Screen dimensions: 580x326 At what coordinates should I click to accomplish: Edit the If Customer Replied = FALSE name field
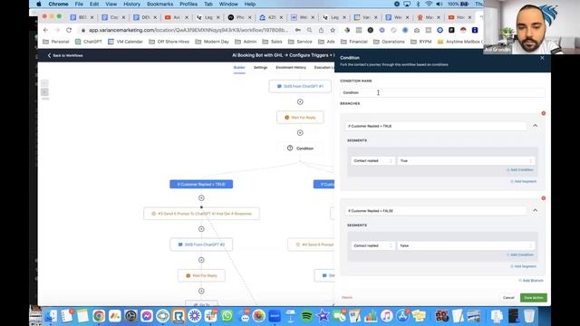coord(436,211)
